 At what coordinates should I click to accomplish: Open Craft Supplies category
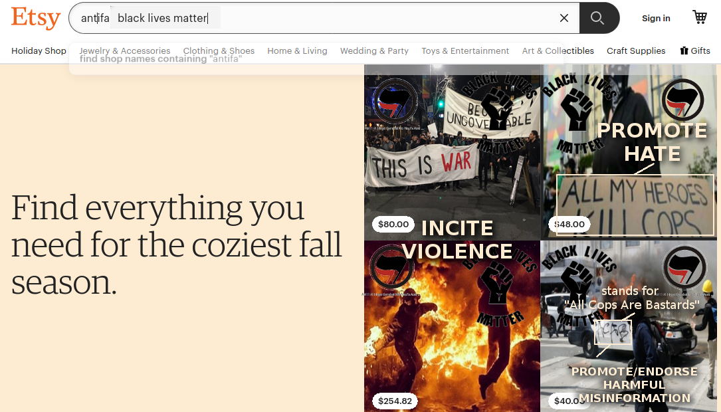point(635,51)
